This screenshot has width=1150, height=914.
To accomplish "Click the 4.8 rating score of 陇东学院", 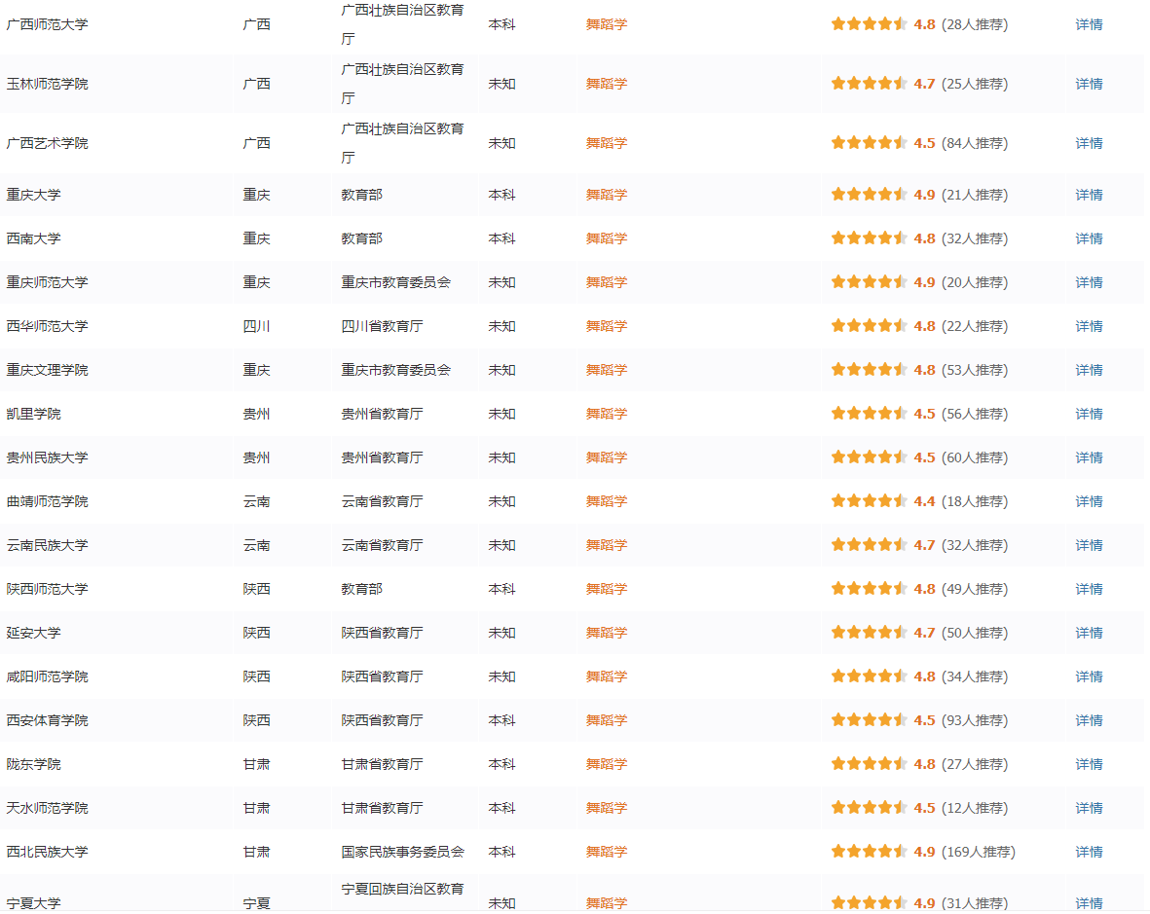I will click(x=924, y=764).
